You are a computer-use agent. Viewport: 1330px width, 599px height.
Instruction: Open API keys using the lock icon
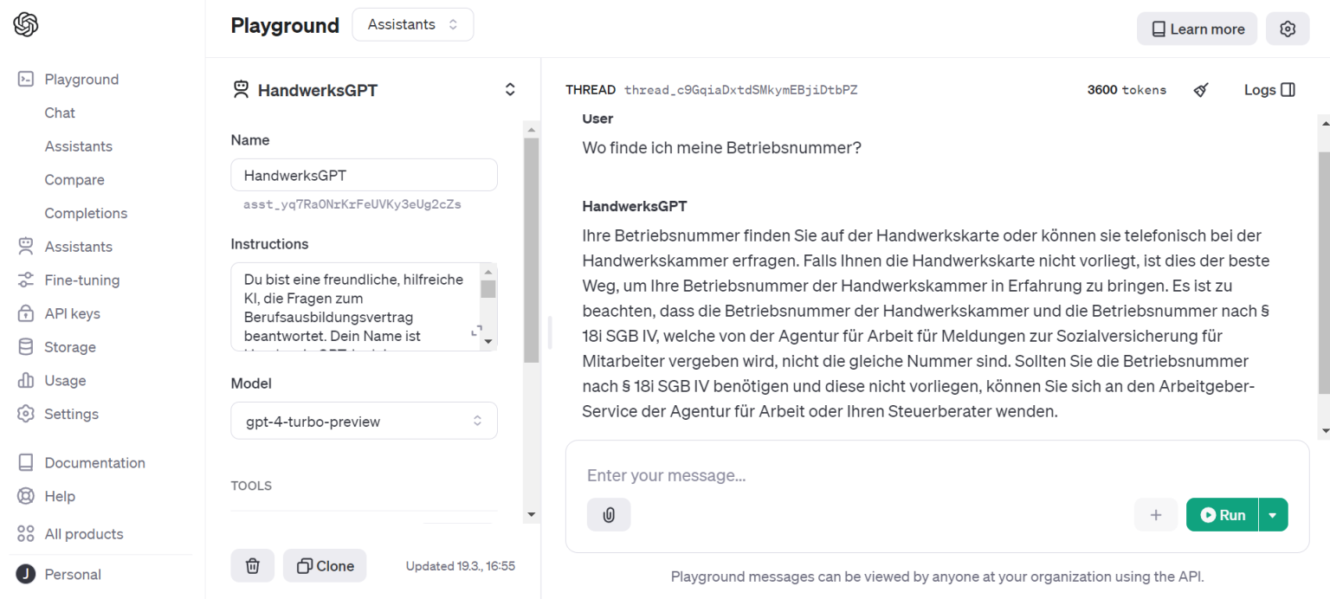point(26,313)
